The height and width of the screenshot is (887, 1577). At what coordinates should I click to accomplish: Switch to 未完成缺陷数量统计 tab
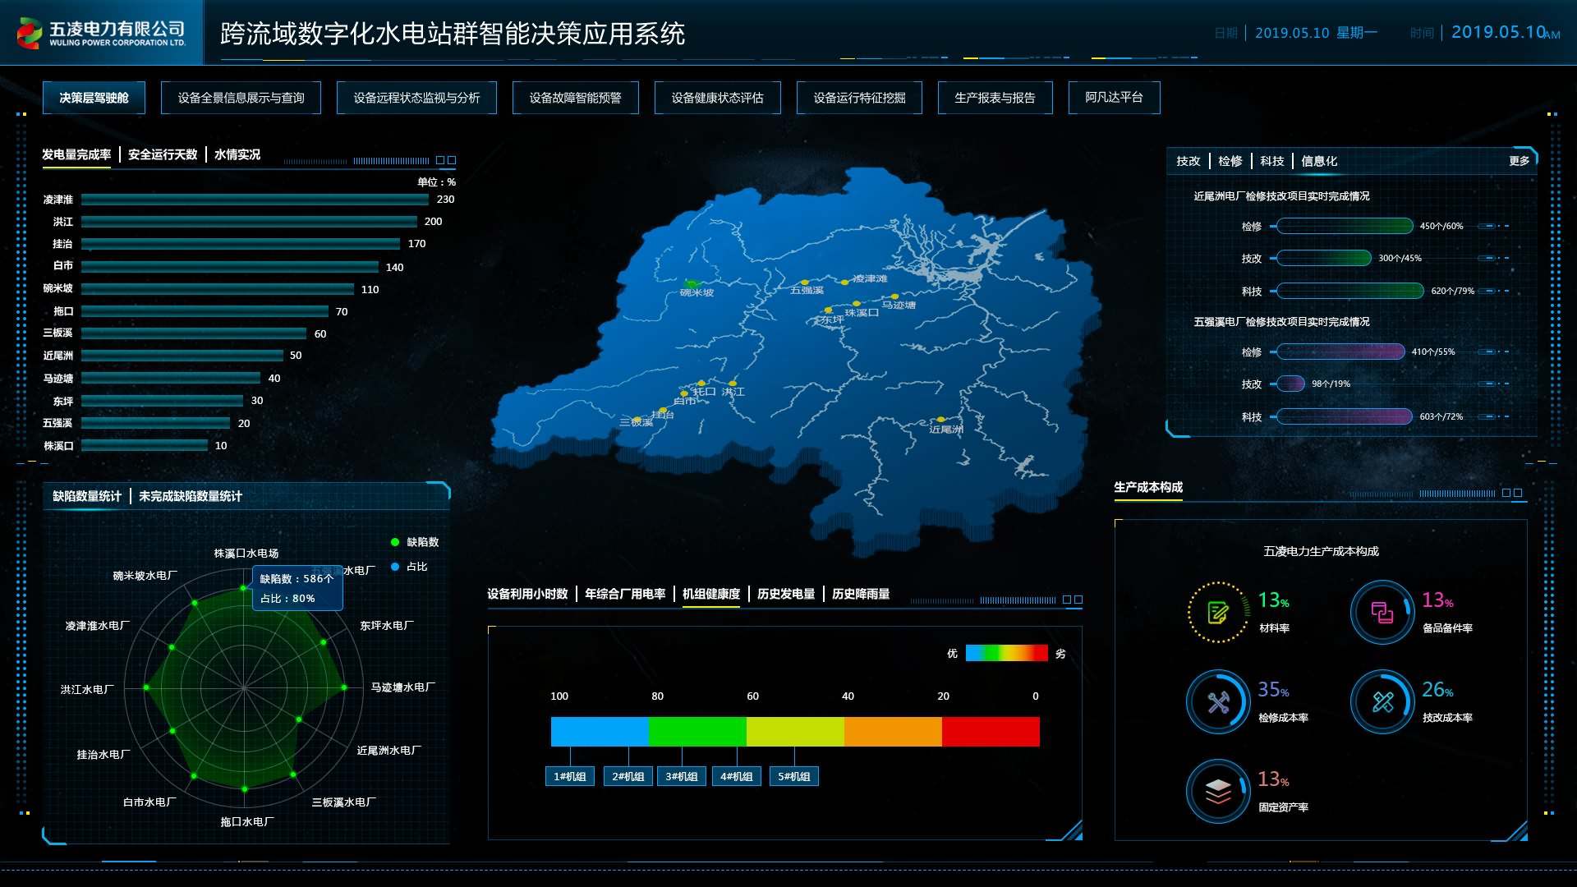point(191,496)
